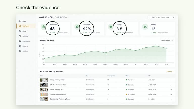
Task: Open the Project Planning 101 session title
Action: 56,90
